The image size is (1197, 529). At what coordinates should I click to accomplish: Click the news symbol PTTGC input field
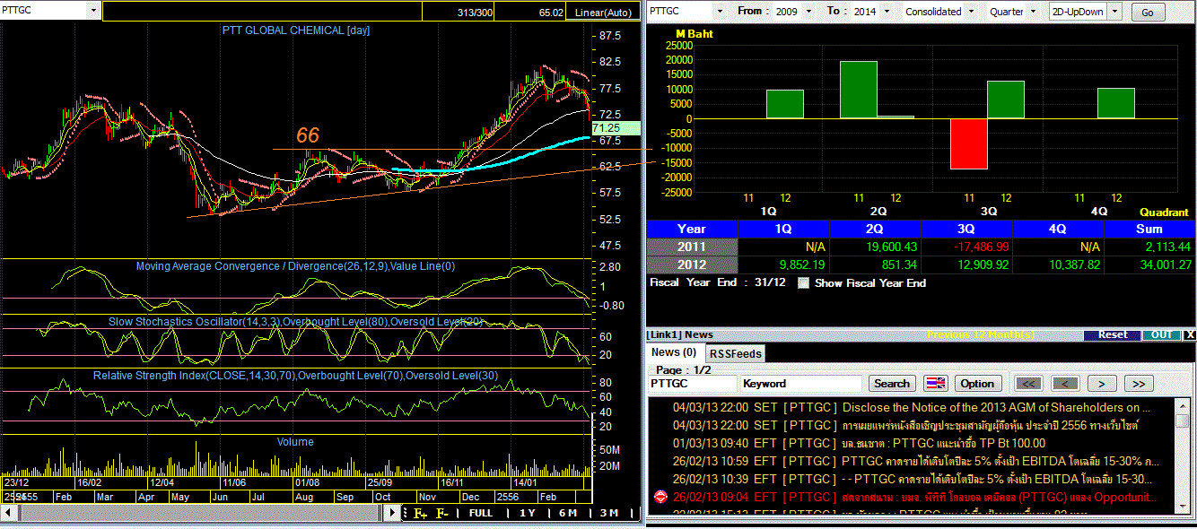692,384
